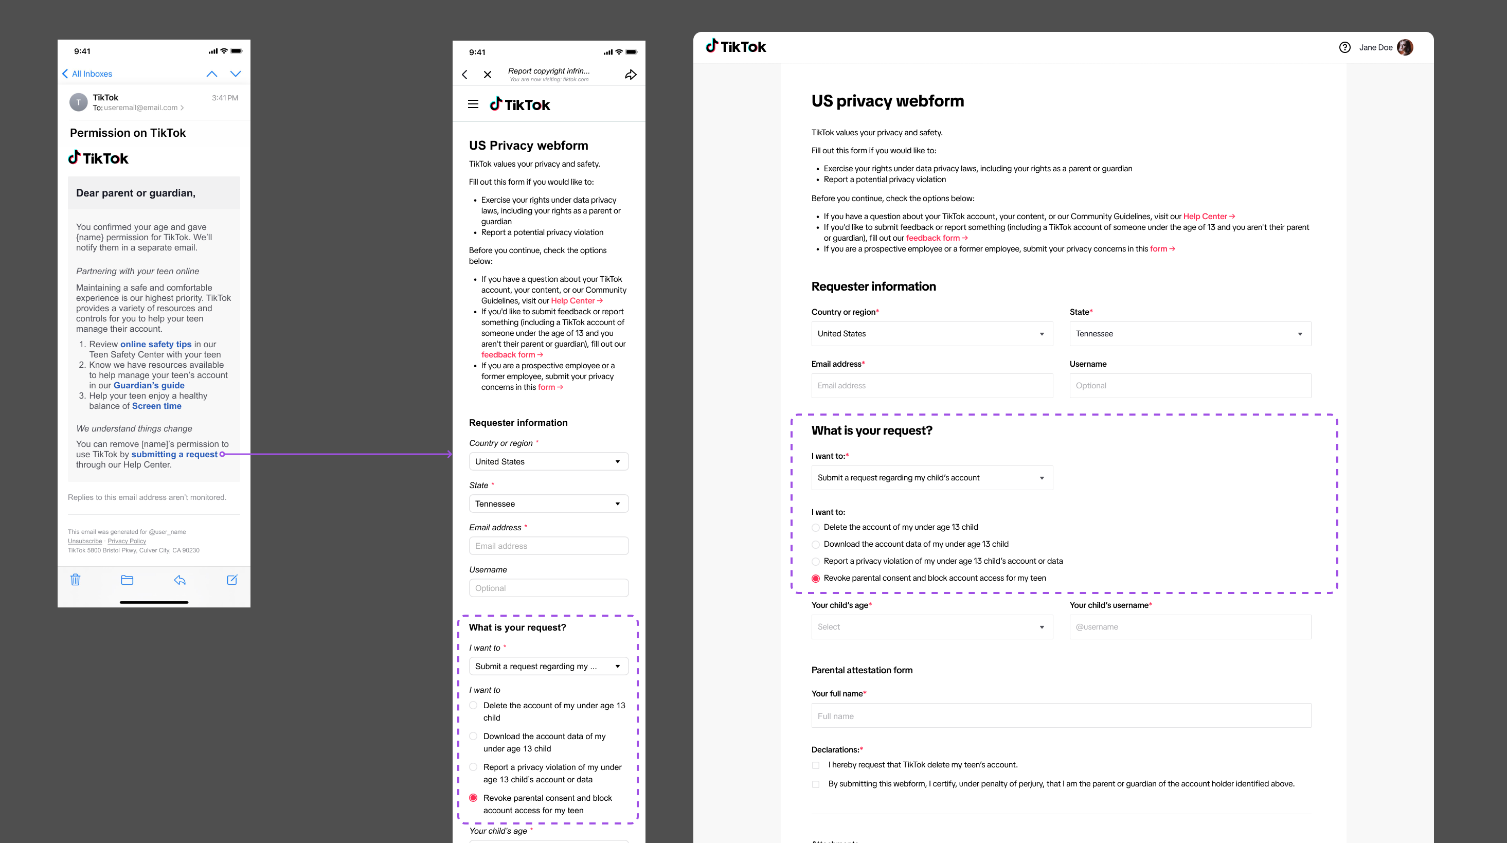
Task: Click the submitting a request link in email
Action: pyautogui.click(x=174, y=455)
